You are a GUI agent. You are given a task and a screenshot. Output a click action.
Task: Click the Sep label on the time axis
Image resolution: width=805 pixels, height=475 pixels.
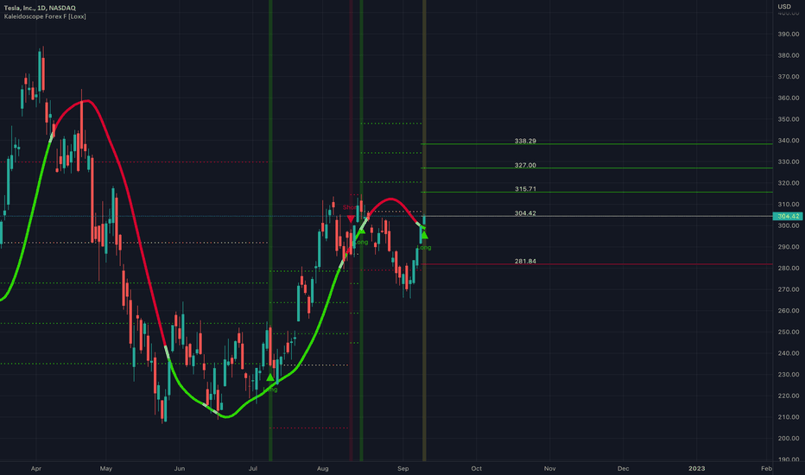(403, 468)
